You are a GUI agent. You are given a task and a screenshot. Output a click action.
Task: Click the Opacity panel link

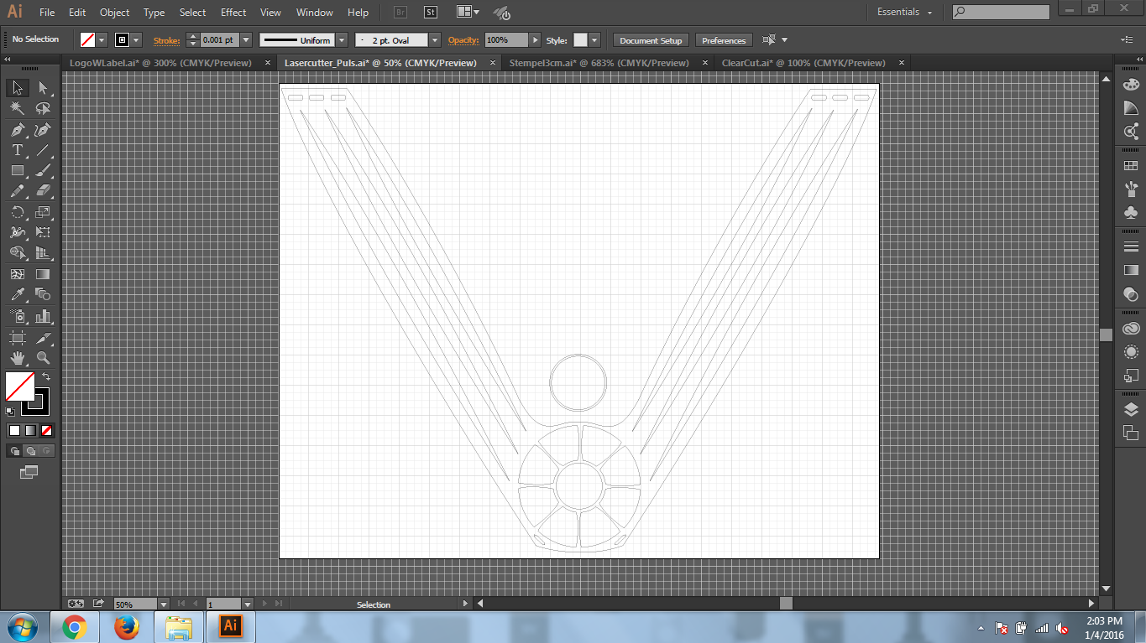point(462,40)
